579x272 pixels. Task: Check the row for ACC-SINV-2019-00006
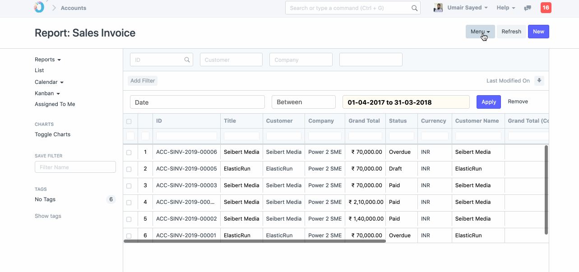click(x=129, y=152)
